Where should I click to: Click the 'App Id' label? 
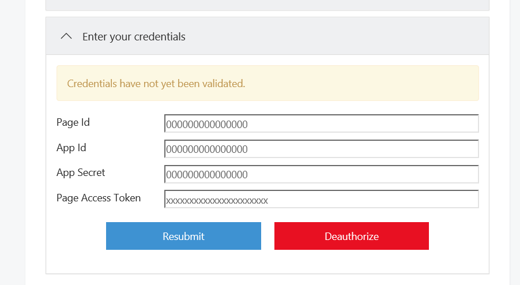(71, 148)
